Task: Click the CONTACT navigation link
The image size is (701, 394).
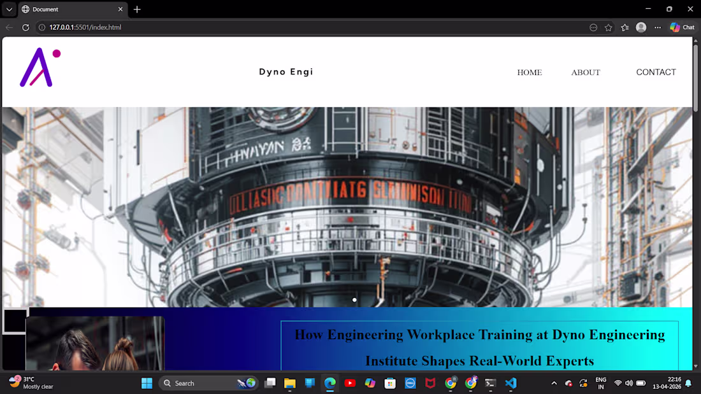Action: coord(656,72)
